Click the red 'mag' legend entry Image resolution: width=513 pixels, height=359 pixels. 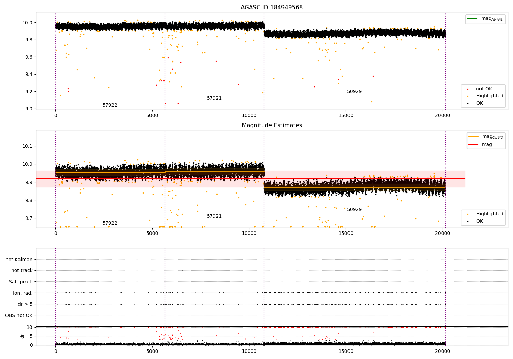pyautogui.click(x=480, y=145)
